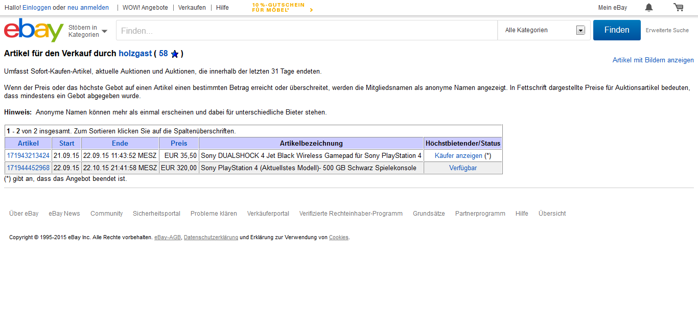Click into the Finden search field

[307, 31]
